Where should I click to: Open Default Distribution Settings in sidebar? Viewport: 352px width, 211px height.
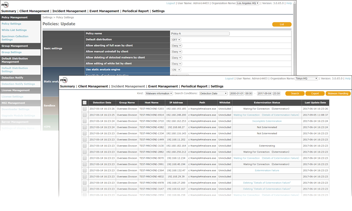pyautogui.click(x=15, y=70)
